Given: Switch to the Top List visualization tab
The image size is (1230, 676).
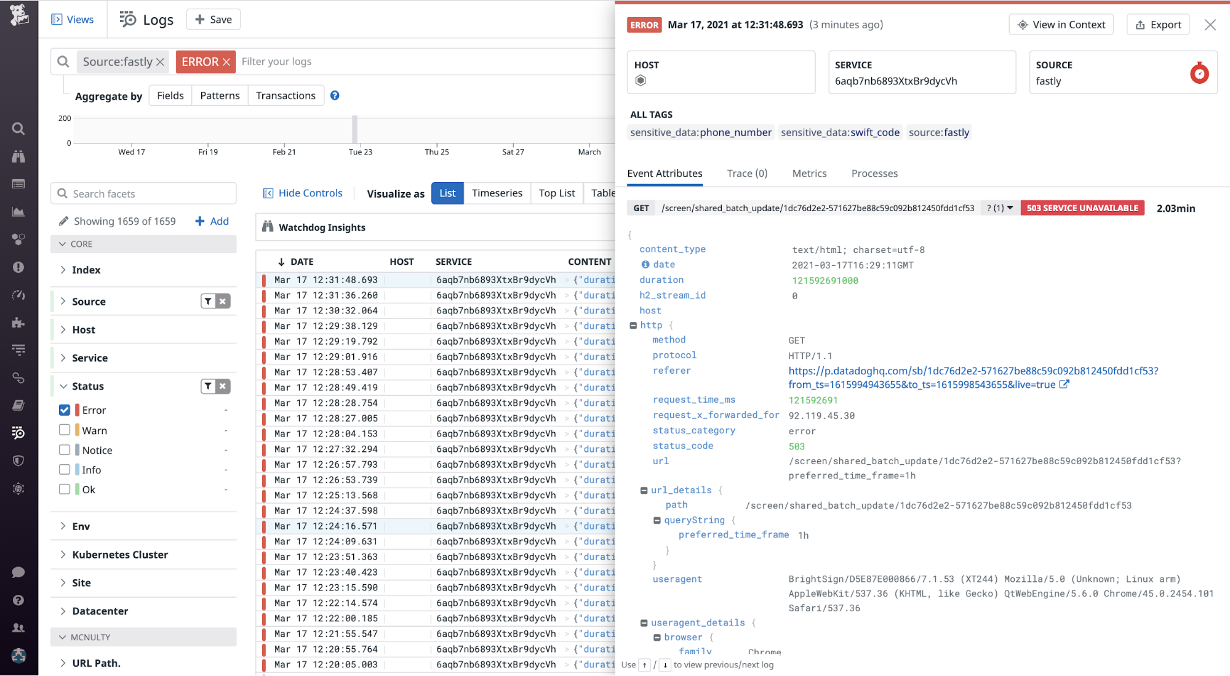Looking at the screenshot, I should click(x=556, y=193).
